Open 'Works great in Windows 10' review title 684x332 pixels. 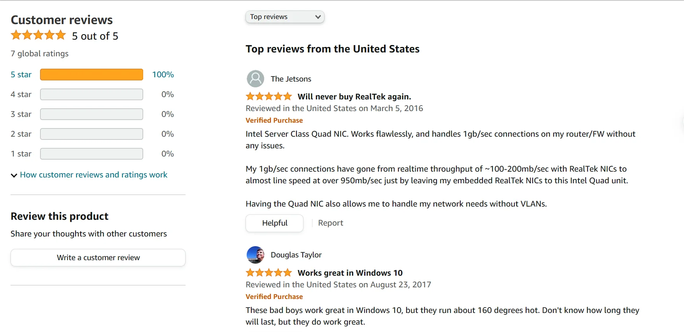pos(350,273)
